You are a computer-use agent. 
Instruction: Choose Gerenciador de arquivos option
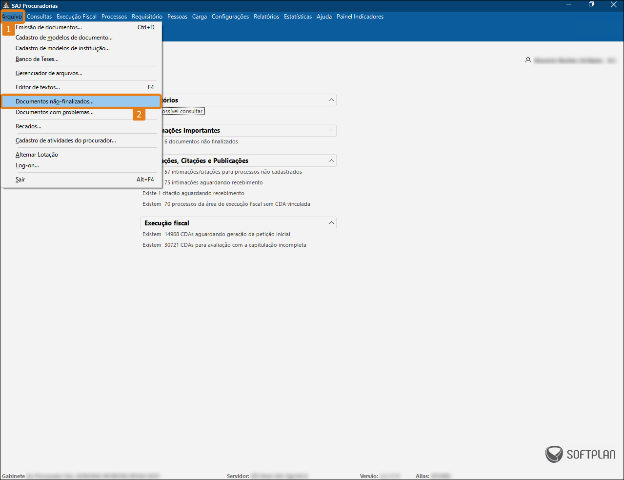click(49, 73)
